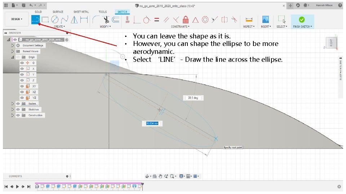Apply the Curvature constraint
The width and height of the screenshot is (346, 194).
click(234, 20)
